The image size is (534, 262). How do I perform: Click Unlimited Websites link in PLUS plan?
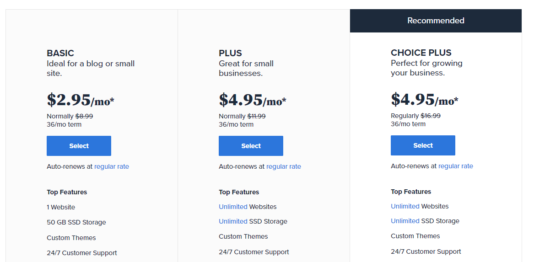[x=233, y=207]
